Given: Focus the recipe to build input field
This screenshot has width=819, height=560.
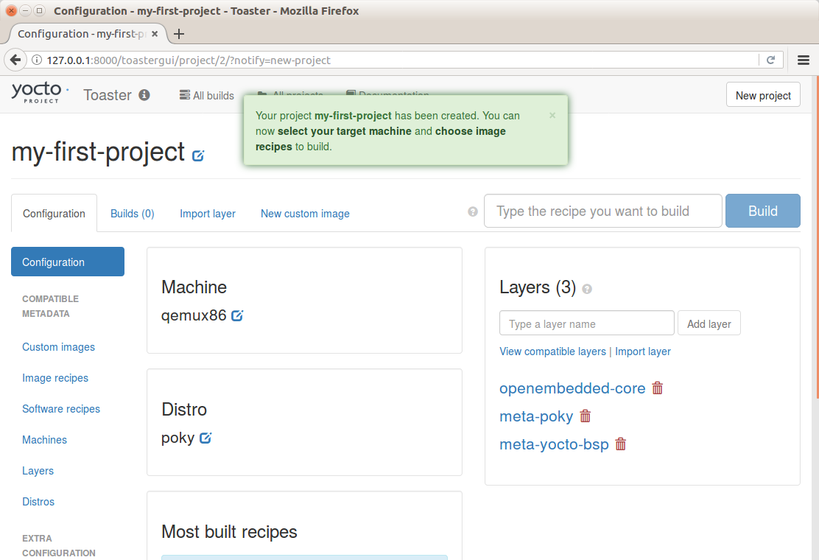Looking at the screenshot, I should pos(602,211).
